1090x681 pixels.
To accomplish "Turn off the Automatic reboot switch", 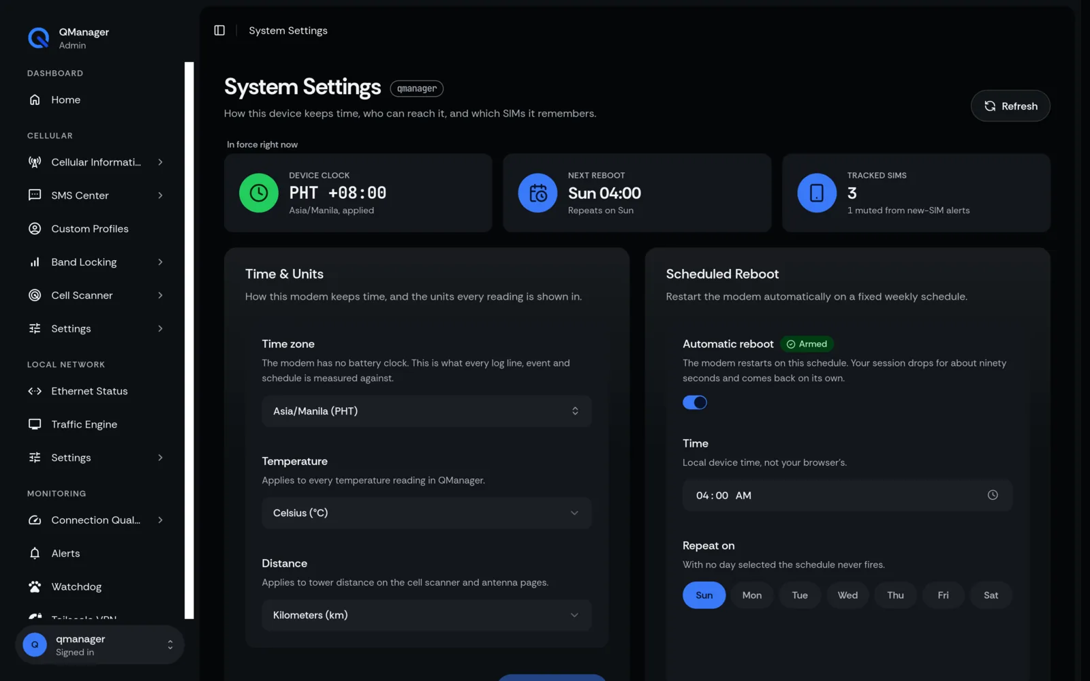I will coord(695,402).
